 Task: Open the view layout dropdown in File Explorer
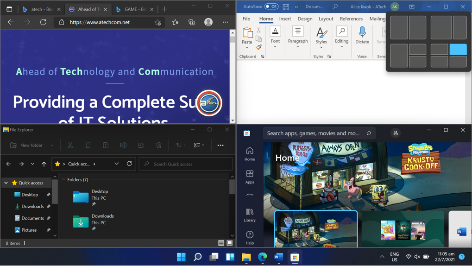199,145
